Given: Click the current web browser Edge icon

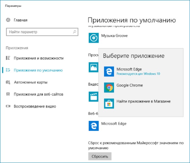Looking at the screenshot, I should 93,126.
